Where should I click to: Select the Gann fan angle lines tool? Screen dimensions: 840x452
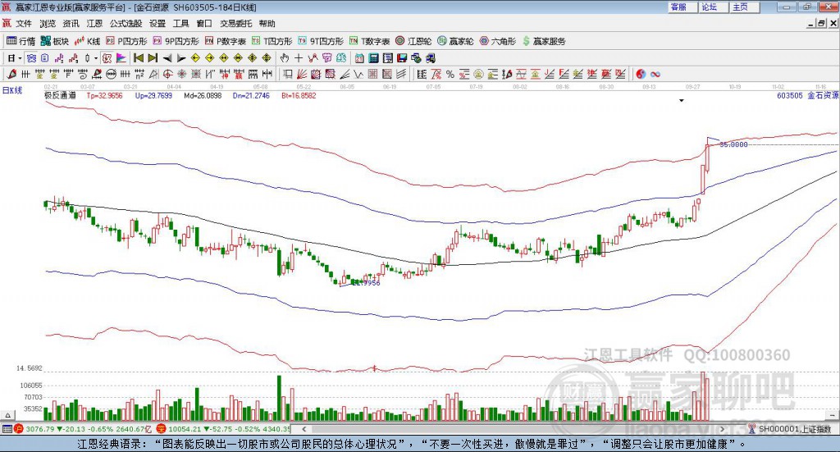click(302, 74)
